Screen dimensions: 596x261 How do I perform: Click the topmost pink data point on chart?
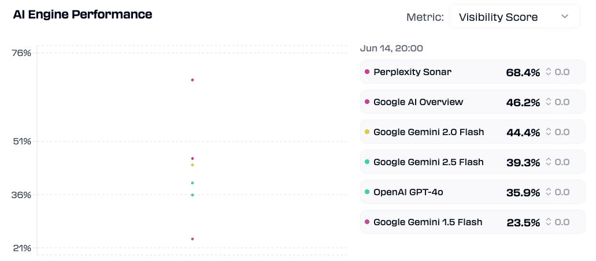(x=193, y=80)
